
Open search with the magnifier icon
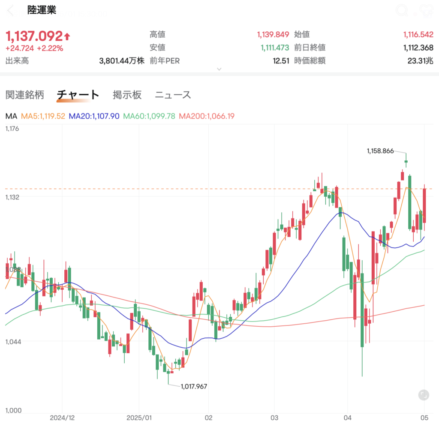pyautogui.click(x=402, y=11)
